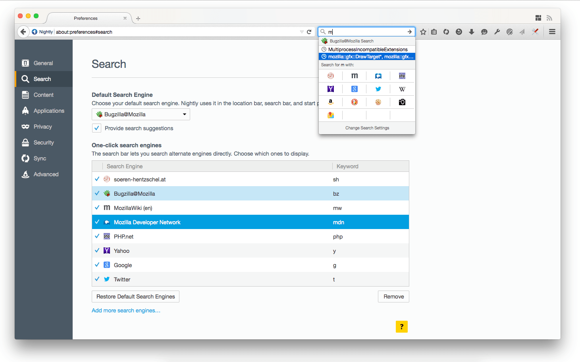Search with PHP.net one-click icon
Viewport: 580px width, 362px height.
tap(402, 76)
